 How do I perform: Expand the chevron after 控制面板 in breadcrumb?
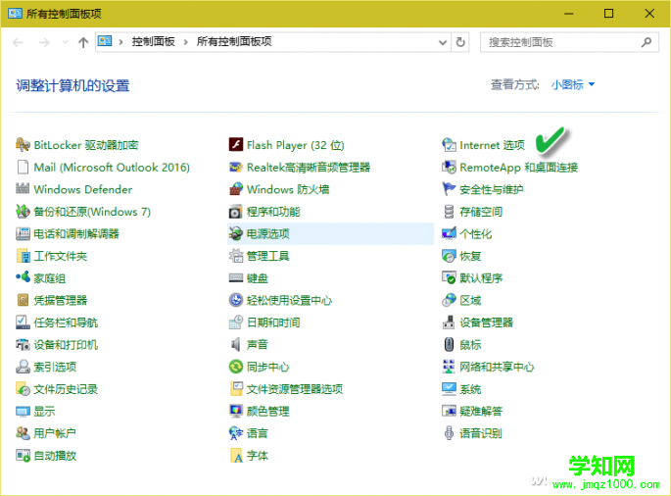(x=186, y=42)
